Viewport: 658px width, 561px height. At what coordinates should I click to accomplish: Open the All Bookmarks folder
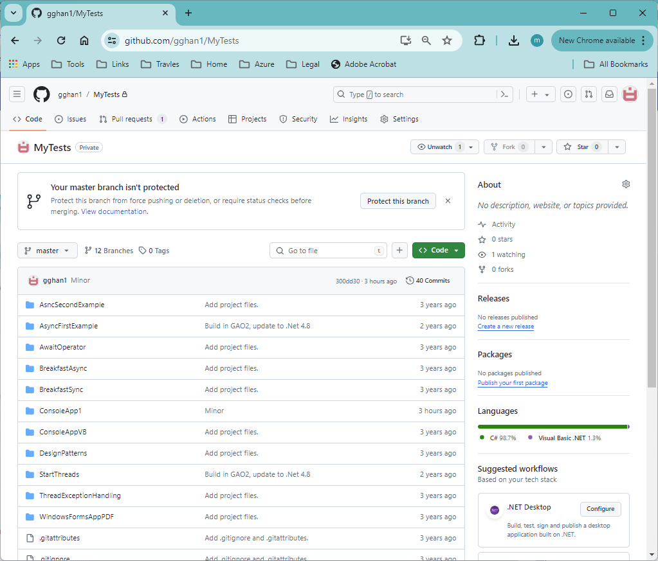tap(616, 64)
